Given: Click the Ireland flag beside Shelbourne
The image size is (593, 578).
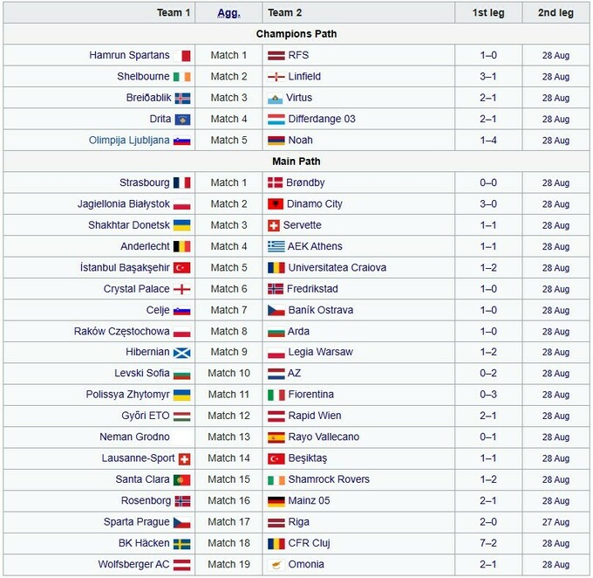Looking at the screenshot, I should pos(182,77).
